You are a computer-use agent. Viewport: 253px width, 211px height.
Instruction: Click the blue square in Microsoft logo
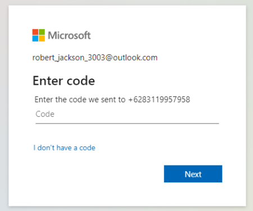point(35,39)
